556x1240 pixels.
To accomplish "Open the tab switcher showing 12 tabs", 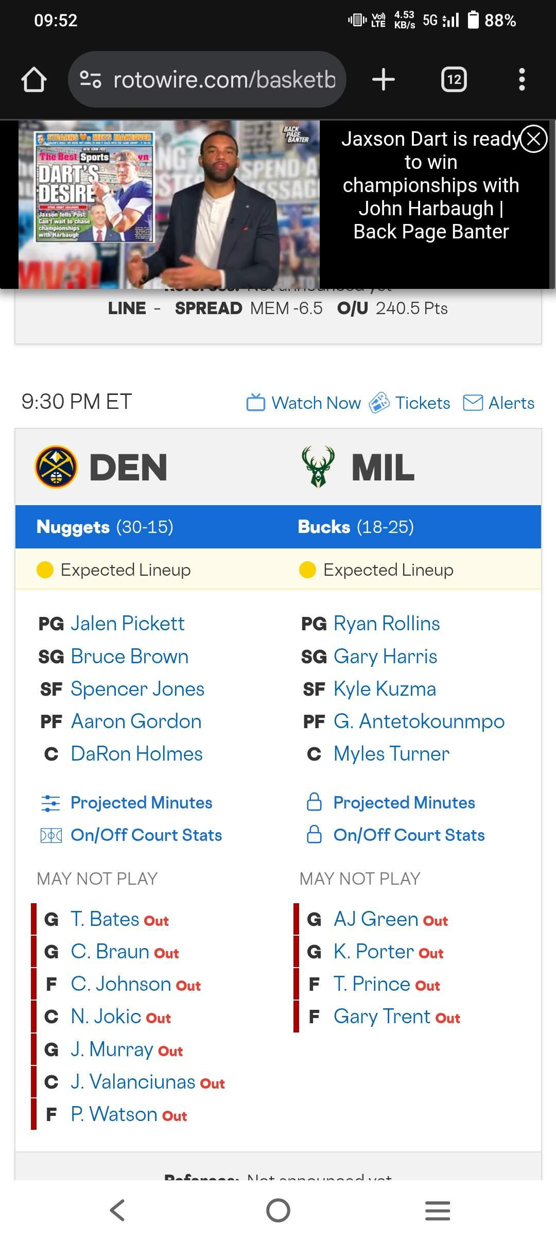I will pos(454,80).
